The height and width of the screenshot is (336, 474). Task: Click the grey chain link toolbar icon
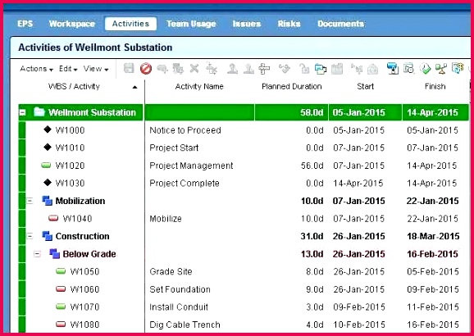(x=285, y=69)
